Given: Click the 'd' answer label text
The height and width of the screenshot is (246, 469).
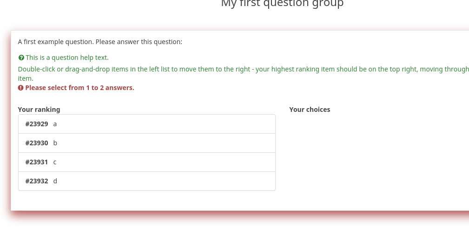Looking at the screenshot, I should tap(55, 181).
